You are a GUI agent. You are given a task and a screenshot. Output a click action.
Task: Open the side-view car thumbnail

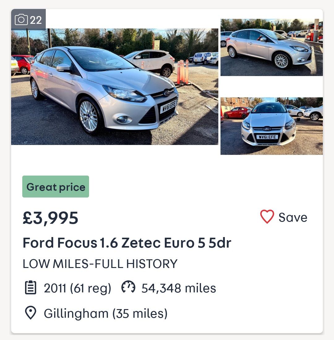(x=272, y=47)
